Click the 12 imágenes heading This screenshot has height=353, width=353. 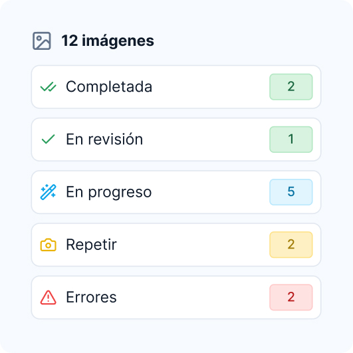point(108,41)
